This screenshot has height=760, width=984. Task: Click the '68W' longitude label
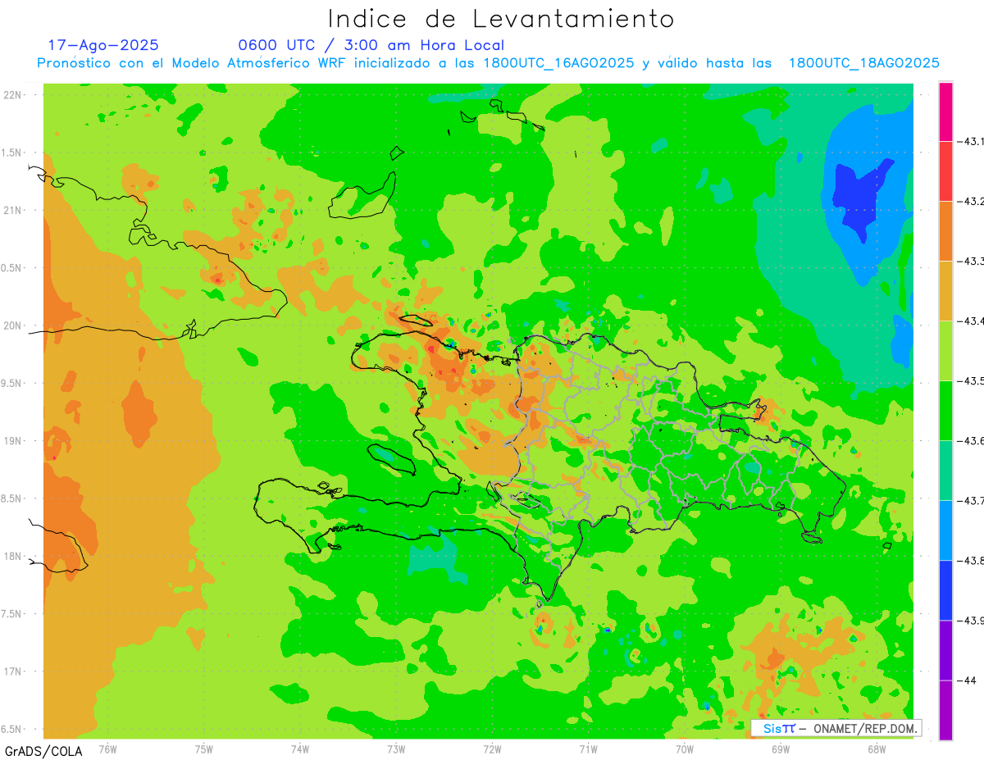tap(877, 749)
